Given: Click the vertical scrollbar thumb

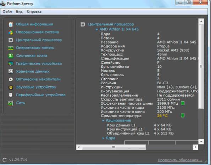Looking at the screenshot, I should point(201,66).
